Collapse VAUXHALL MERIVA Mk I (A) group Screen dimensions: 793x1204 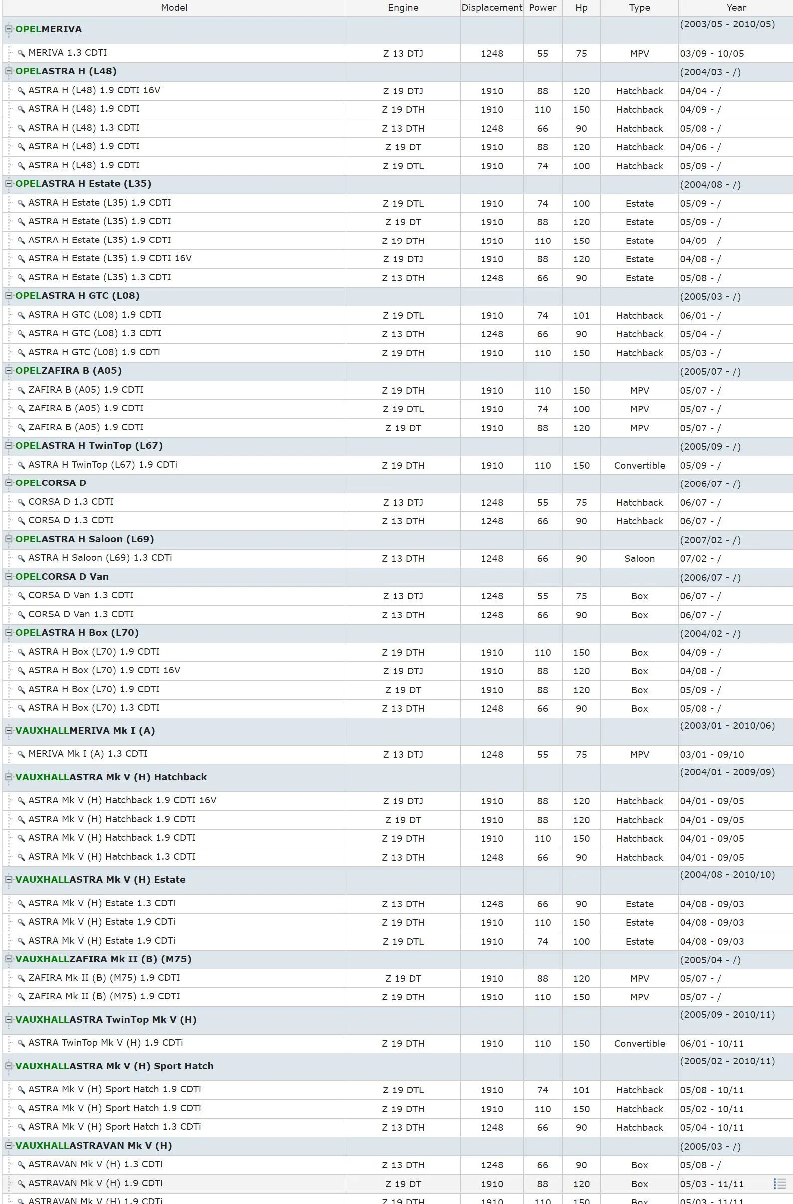pyautogui.click(x=8, y=731)
